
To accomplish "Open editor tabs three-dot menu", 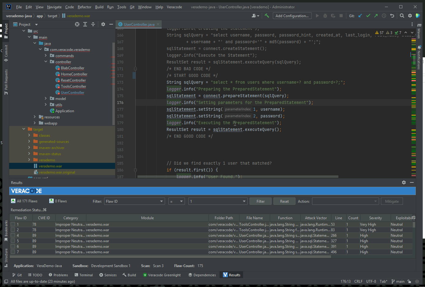I will 412,24.
